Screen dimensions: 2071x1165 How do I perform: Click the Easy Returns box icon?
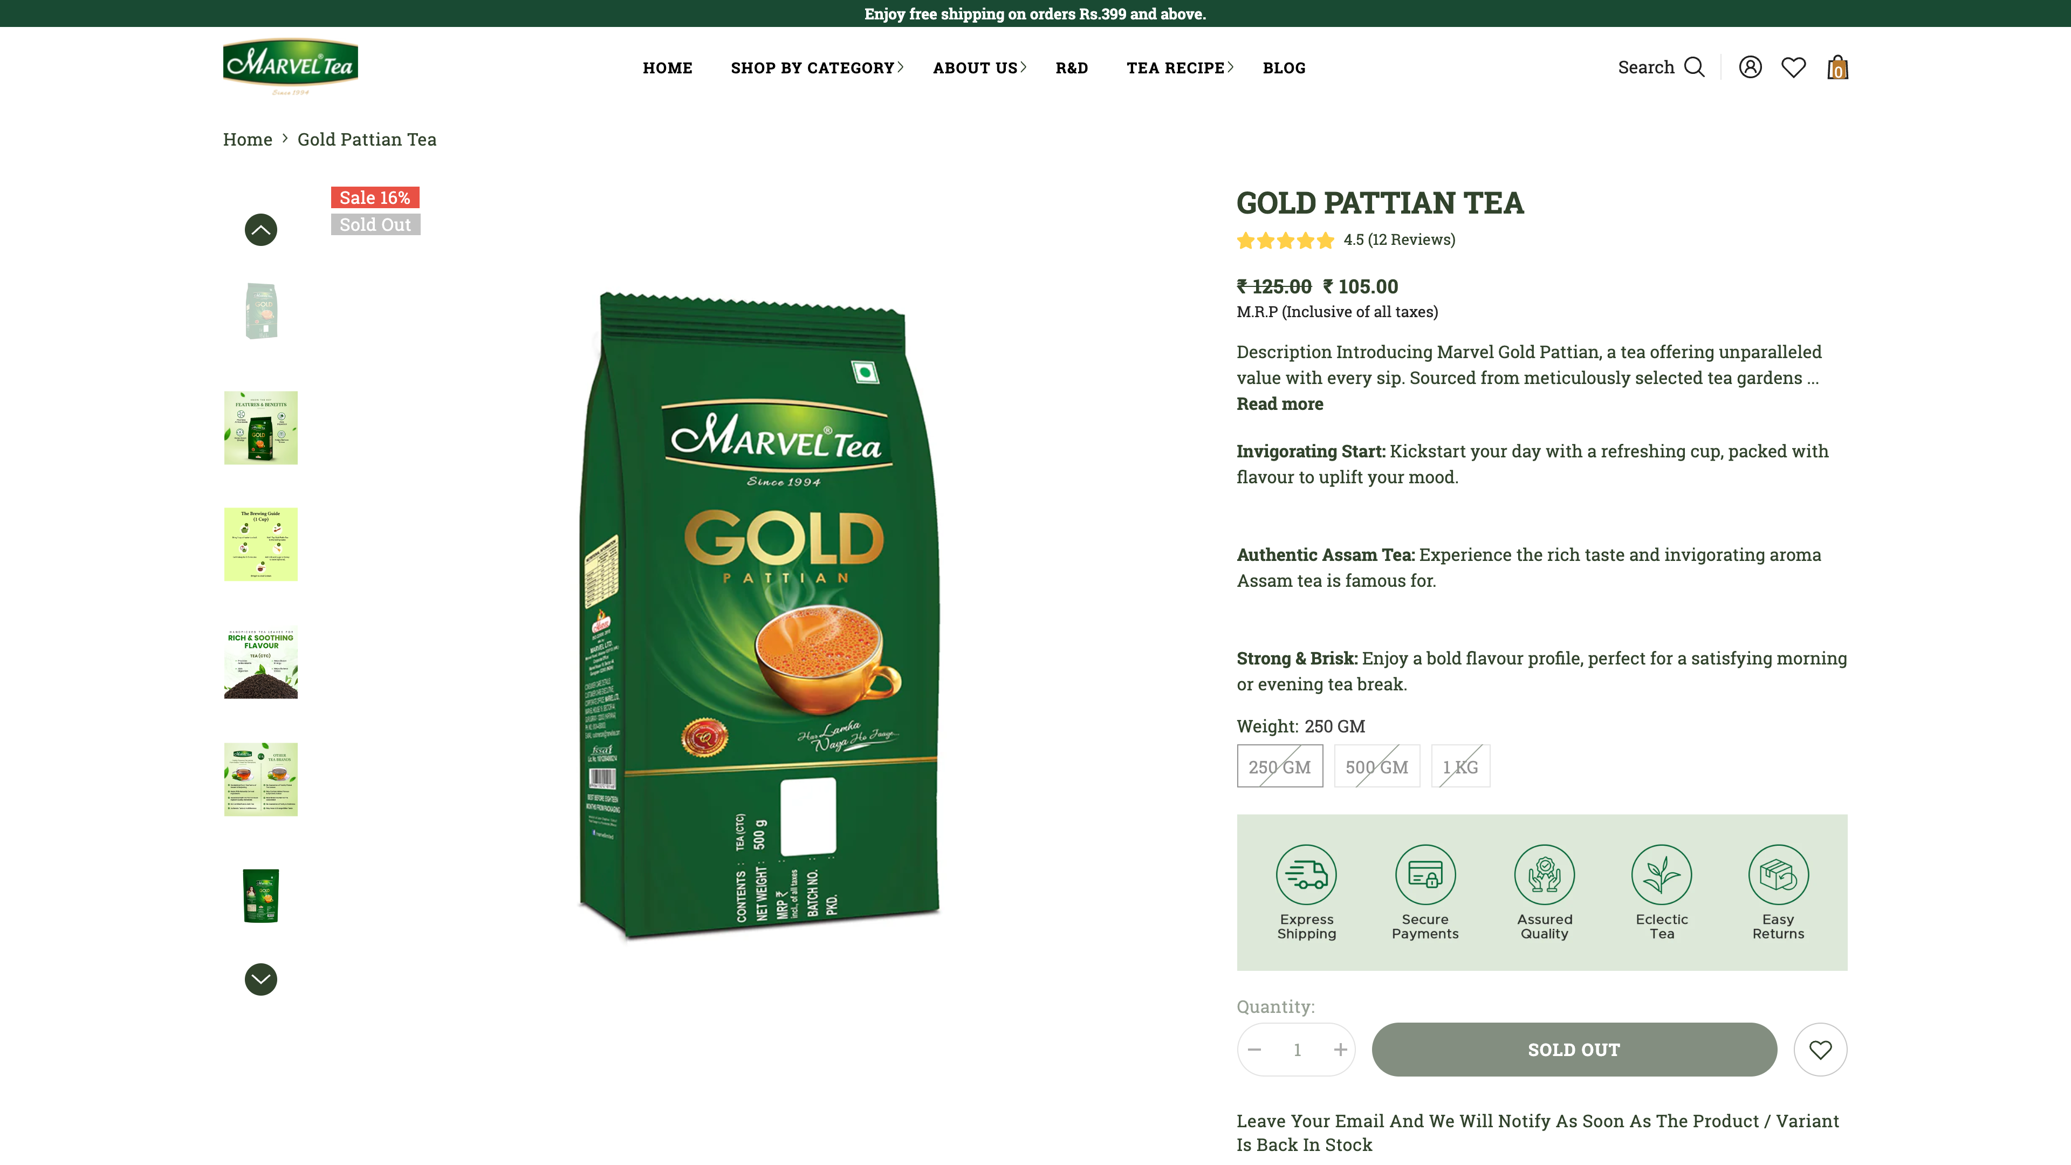tap(1778, 875)
